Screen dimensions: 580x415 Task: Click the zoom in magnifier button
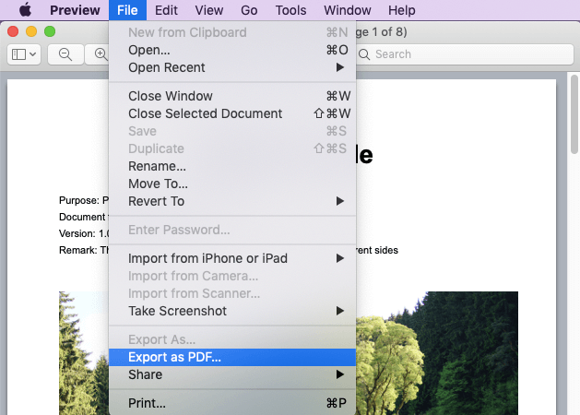100,54
